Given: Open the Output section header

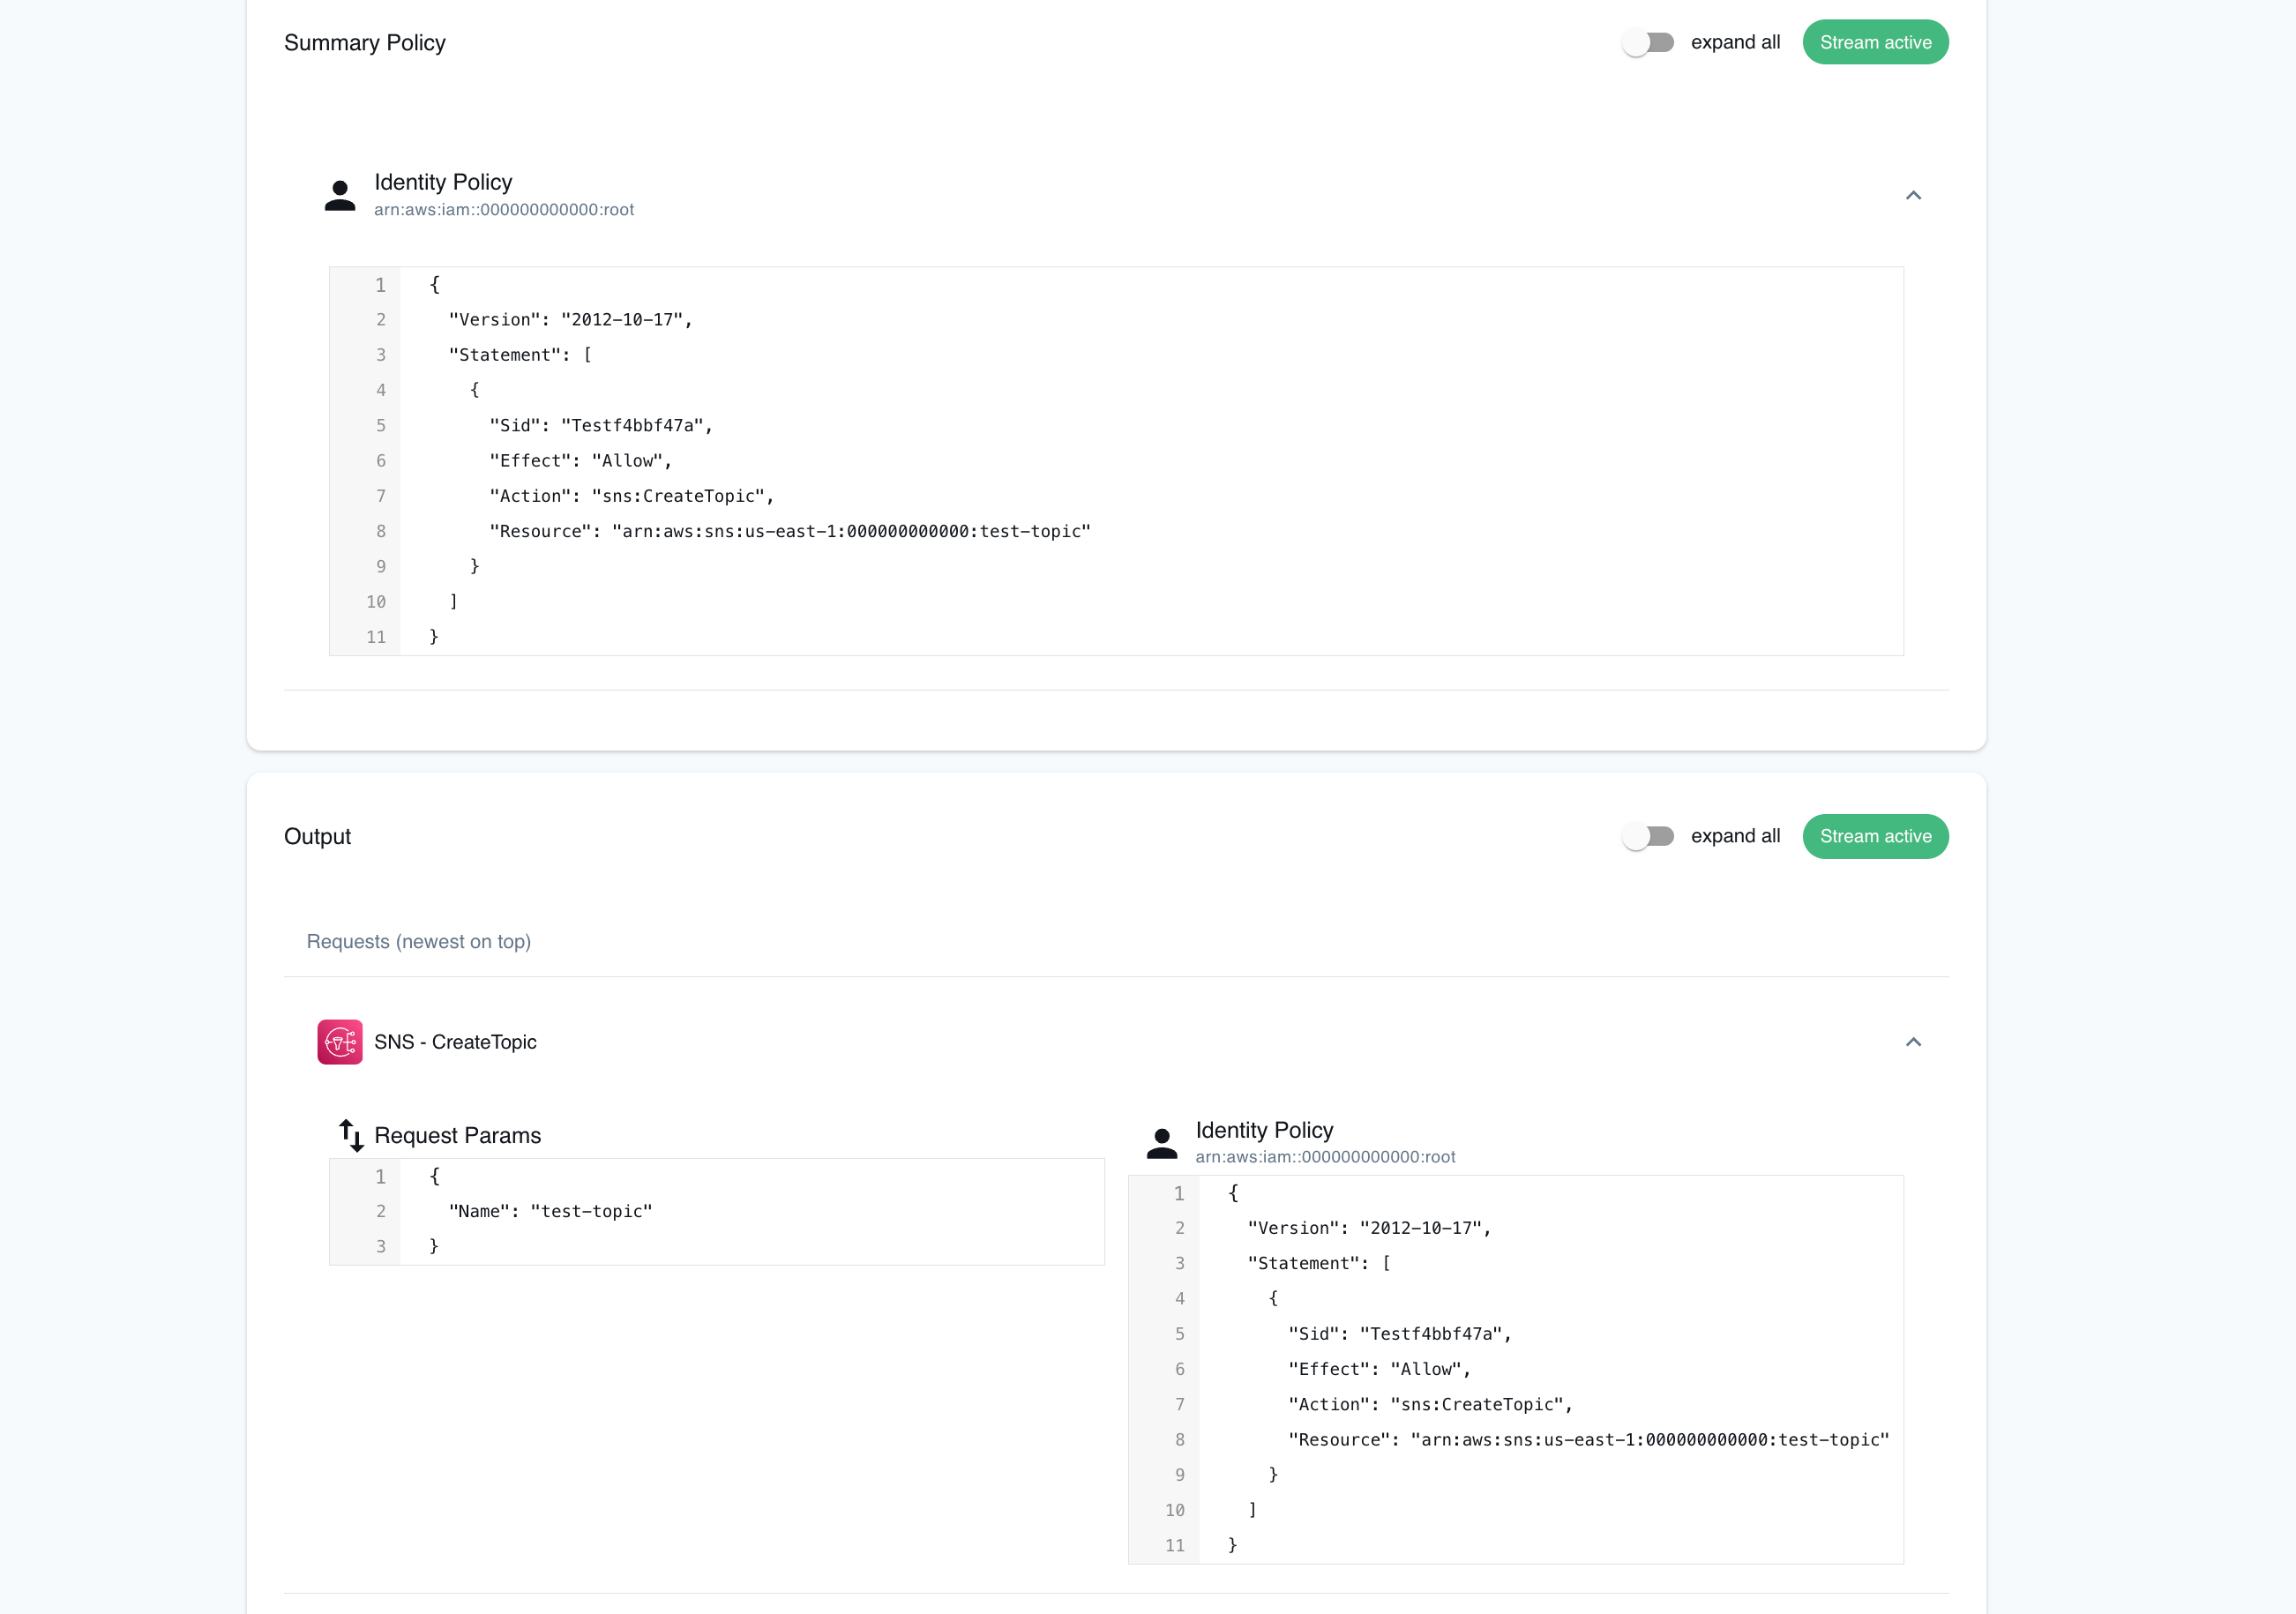Looking at the screenshot, I should (x=317, y=836).
